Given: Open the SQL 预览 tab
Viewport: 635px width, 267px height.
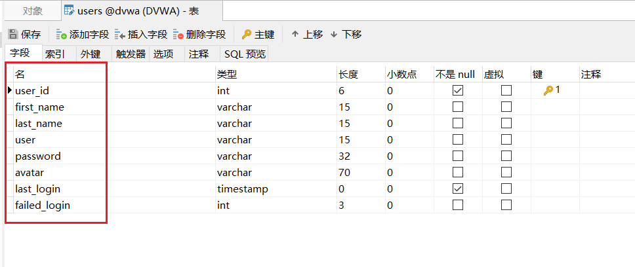Looking at the screenshot, I should (x=245, y=54).
